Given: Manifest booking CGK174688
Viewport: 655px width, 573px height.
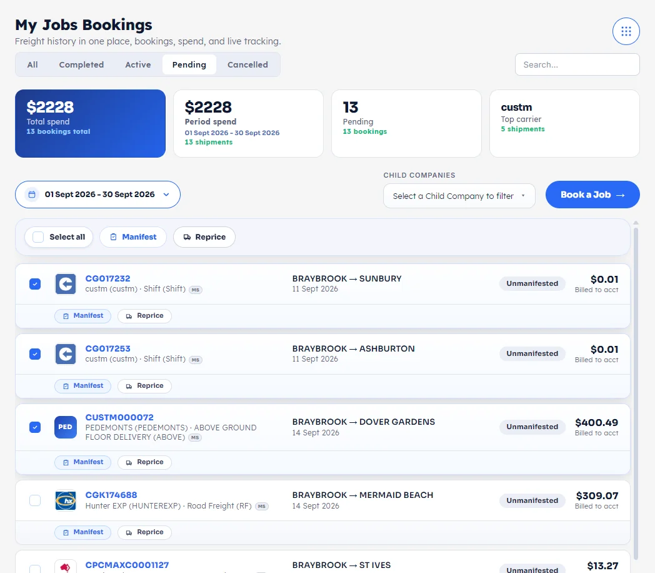Looking at the screenshot, I should point(82,532).
